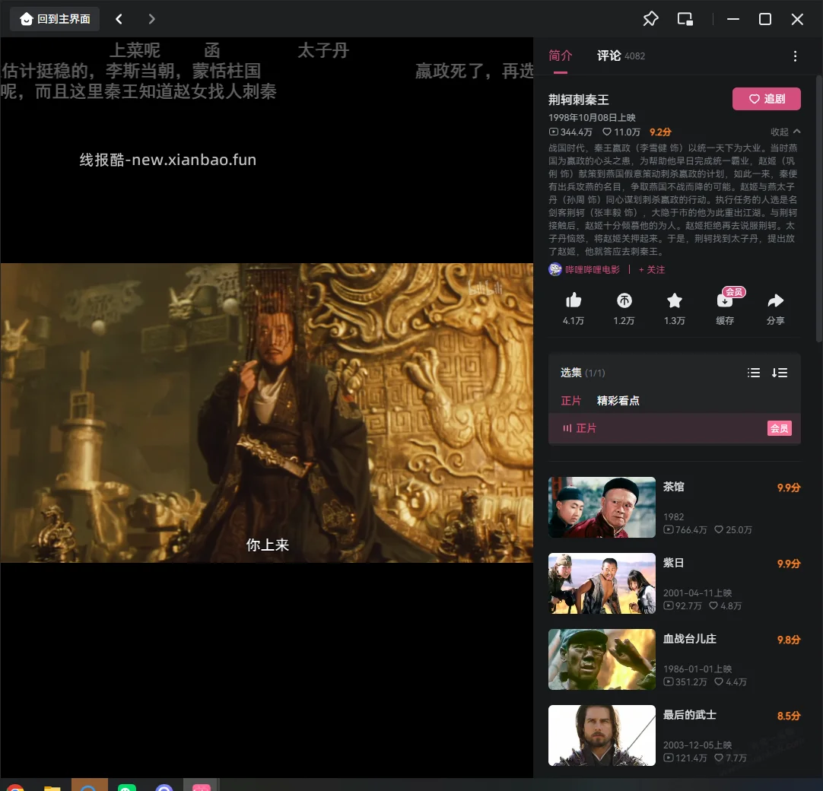Click the 紫日 title text

coord(673,563)
